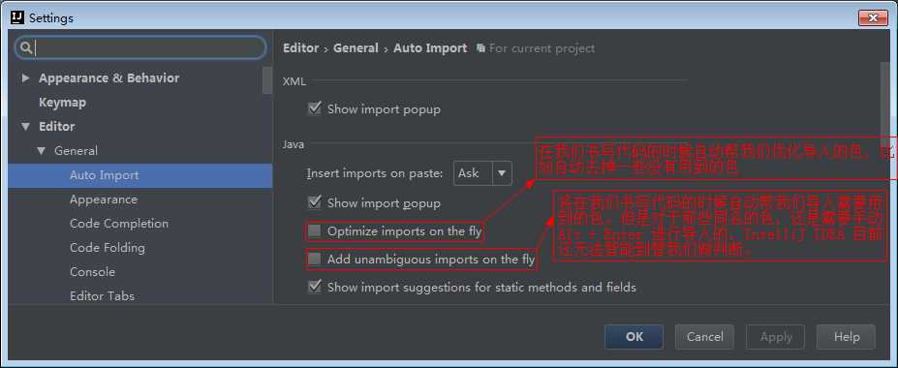This screenshot has width=898, height=368.
Task: Collapse the Editor tree node
Action: pyautogui.click(x=25, y=127)
